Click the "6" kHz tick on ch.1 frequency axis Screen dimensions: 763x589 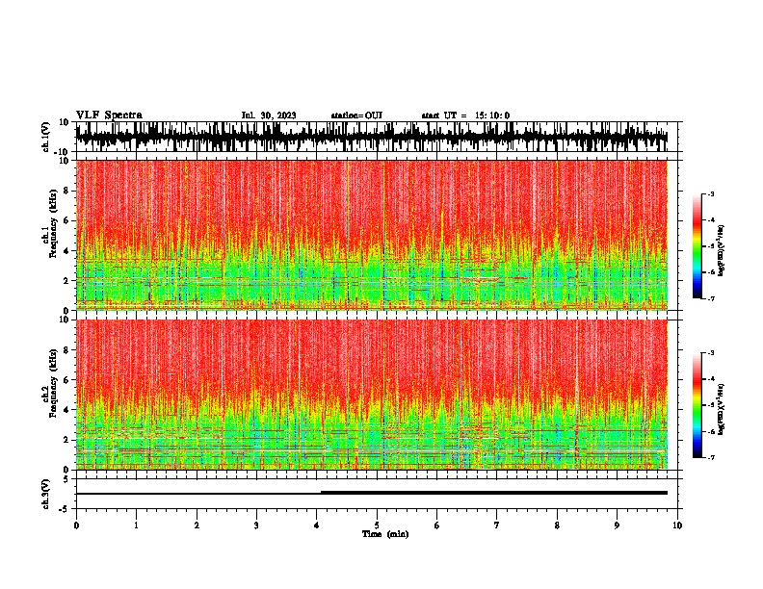(x=67, y=220)
